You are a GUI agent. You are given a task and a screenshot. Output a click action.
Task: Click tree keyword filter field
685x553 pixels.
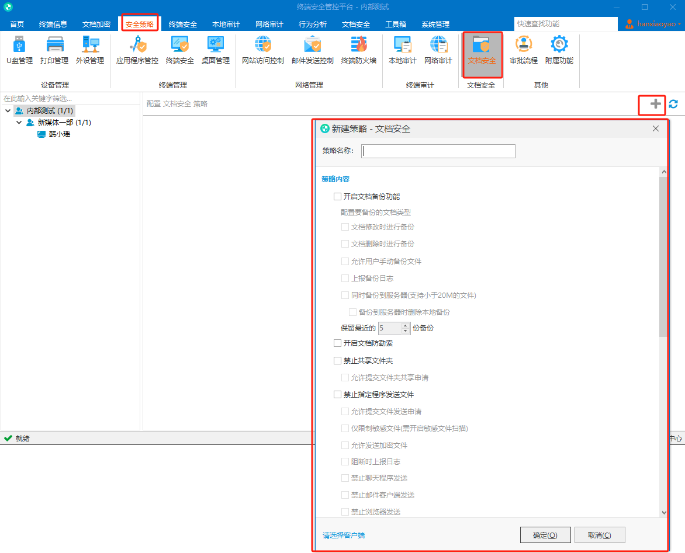click(x=70, y=99)
